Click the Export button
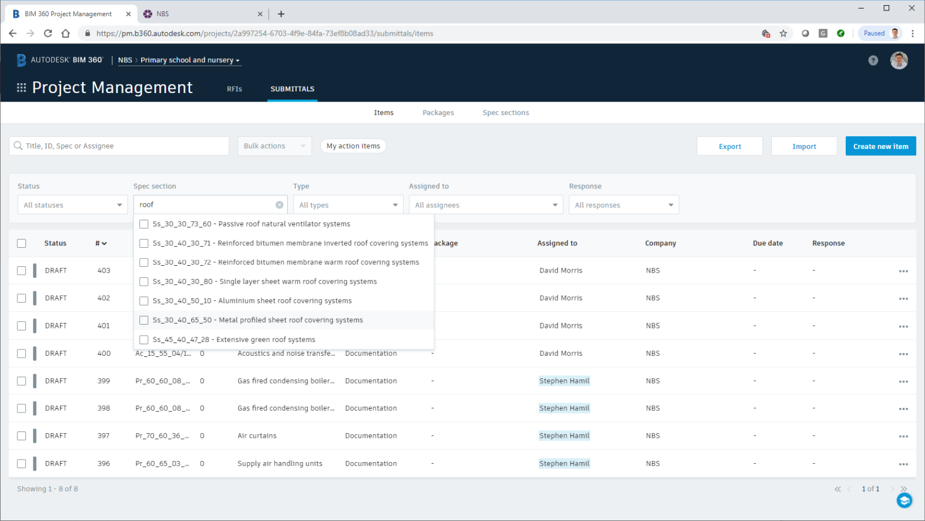The width and height of the screenshot is (925, 521). pyautogui.click(x=730, y=146)
